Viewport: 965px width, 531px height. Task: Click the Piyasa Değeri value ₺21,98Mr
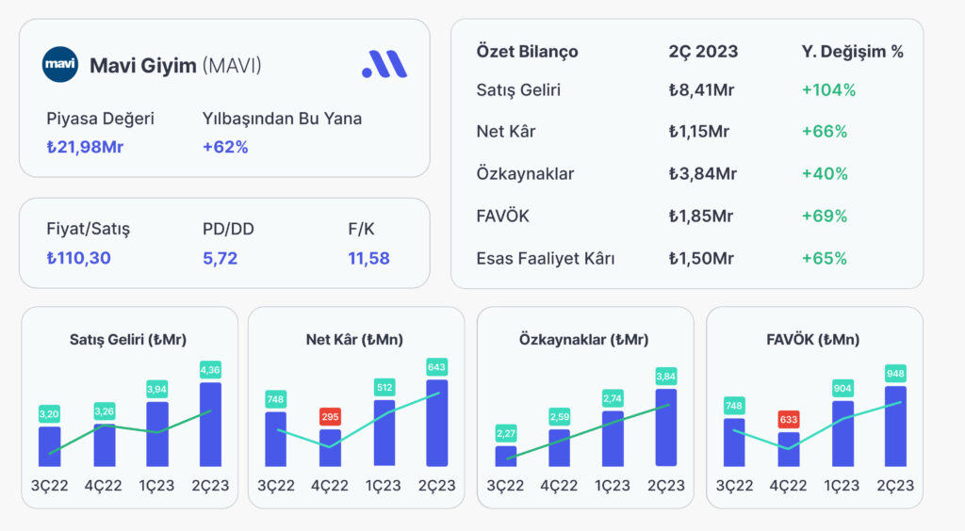coord(85,148)
